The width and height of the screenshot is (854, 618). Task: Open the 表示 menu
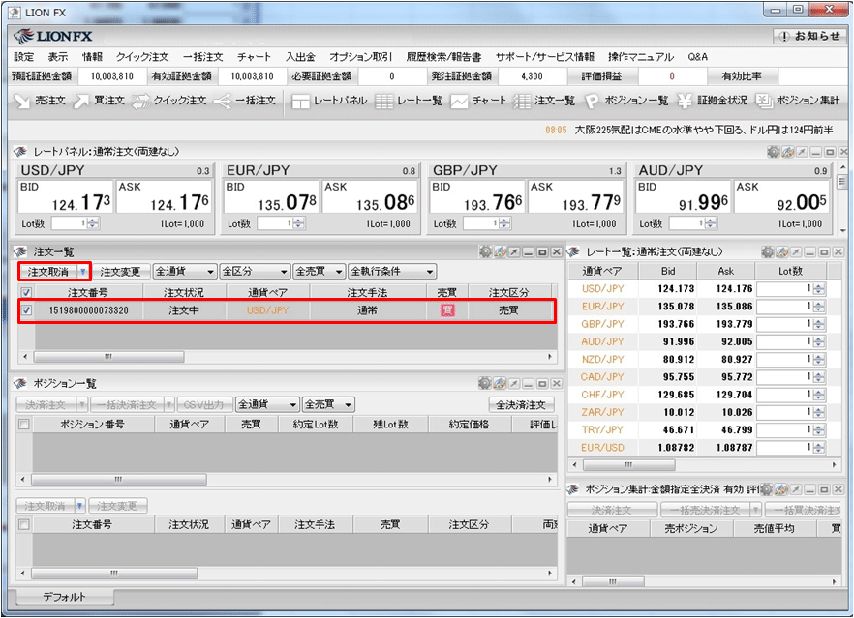tap(58, 56)
